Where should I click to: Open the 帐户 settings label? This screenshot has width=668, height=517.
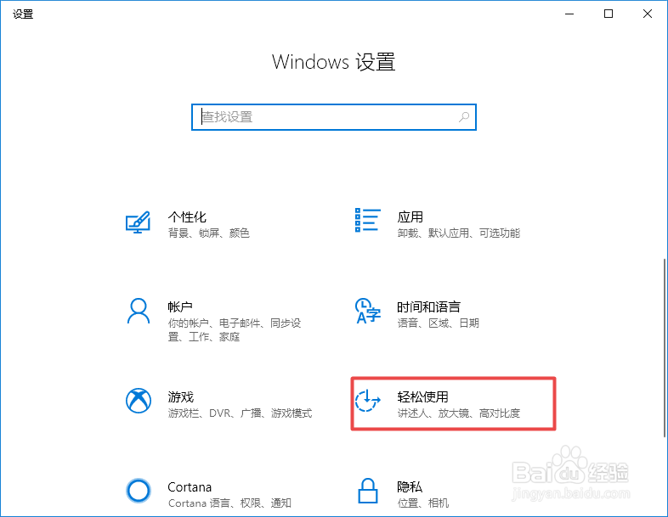[x=180, y=306]
